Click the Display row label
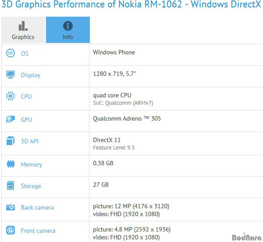The width and height of the screenshot is (263, 242). pos(31,75)
